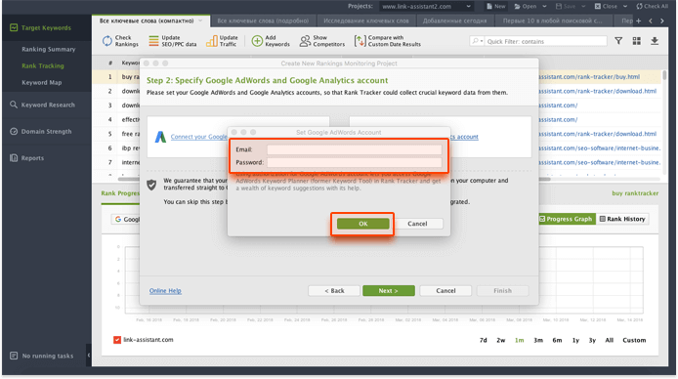678x379 pixels.
Task: Click the Email input field
Action: point(355,149)
